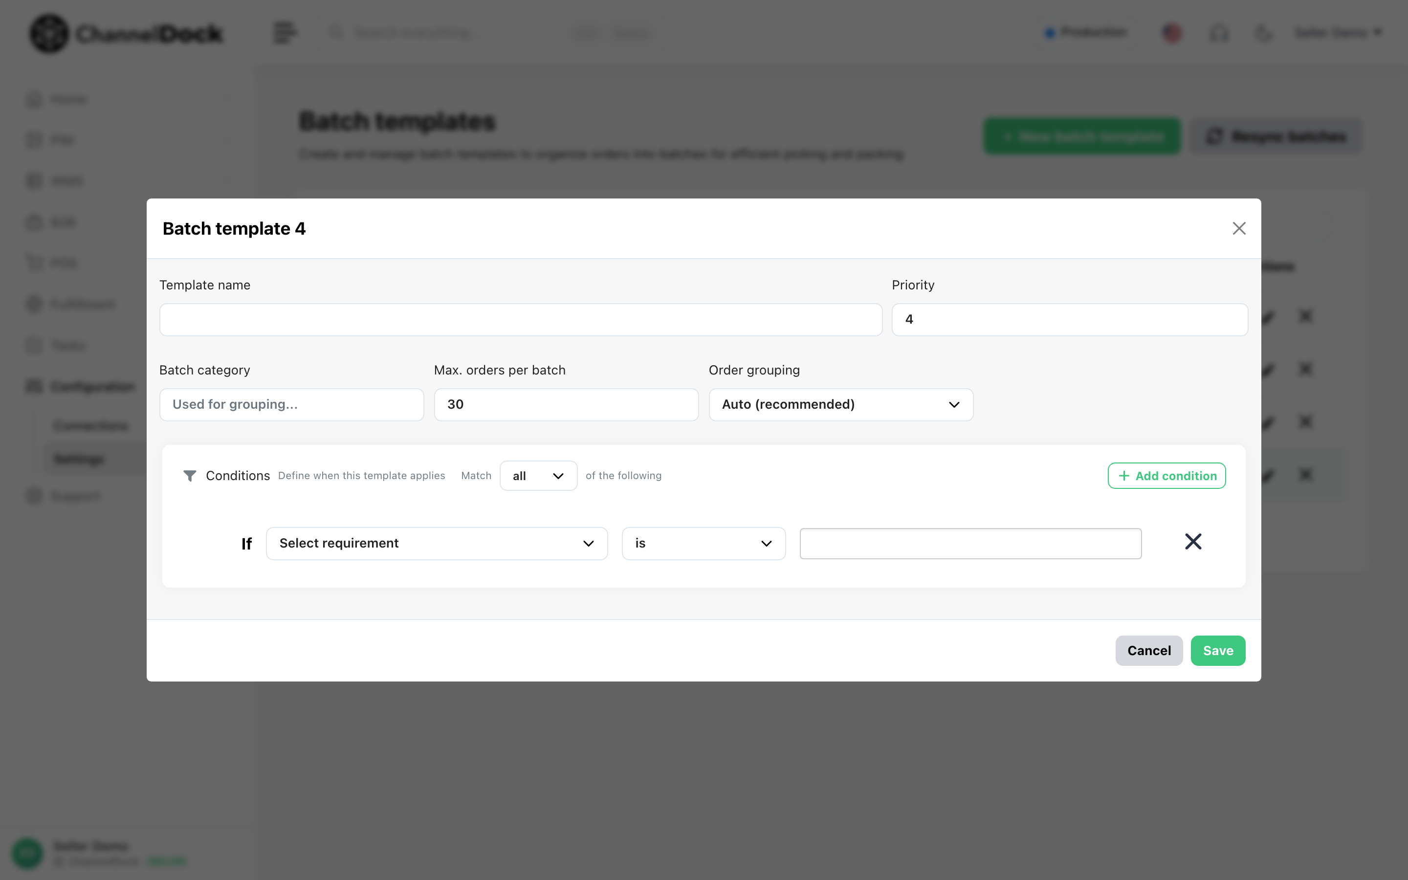Cancel the batch template dialog
Screen dimensions: 1408x880
pyautogui.click(x=1148, y=650)
